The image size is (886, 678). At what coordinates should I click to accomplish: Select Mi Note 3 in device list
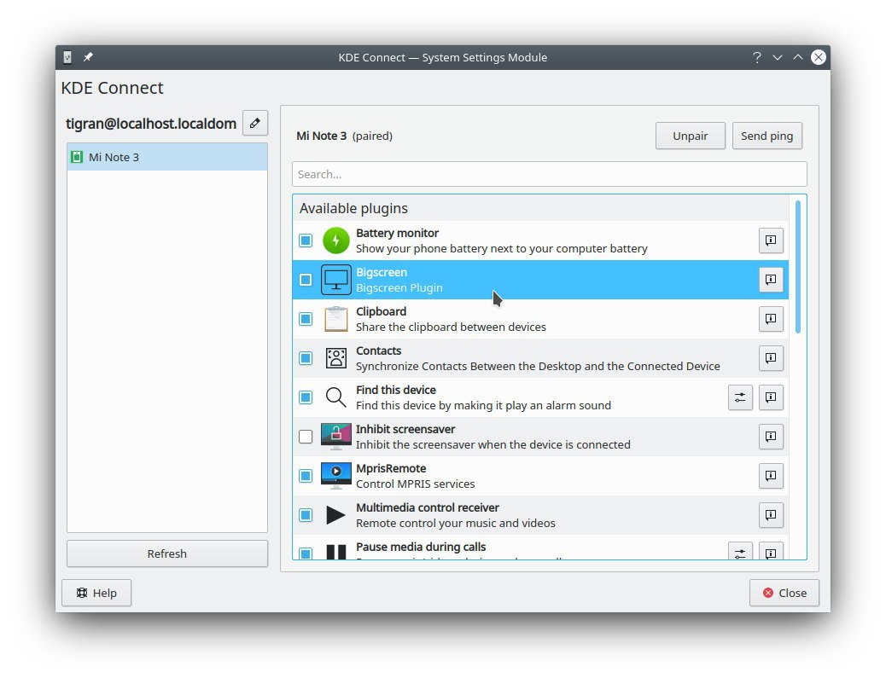(x=167, y=157)
